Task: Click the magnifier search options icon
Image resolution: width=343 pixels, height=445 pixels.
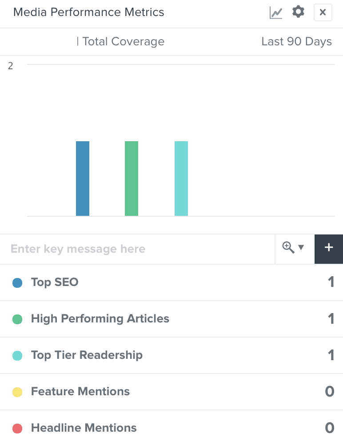Action: (x=288, y=247)
